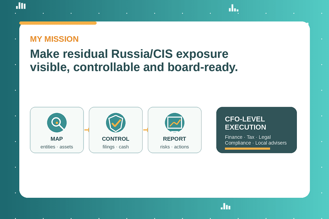Click the orange accent bar at the slide top

[x=58, y=23]
